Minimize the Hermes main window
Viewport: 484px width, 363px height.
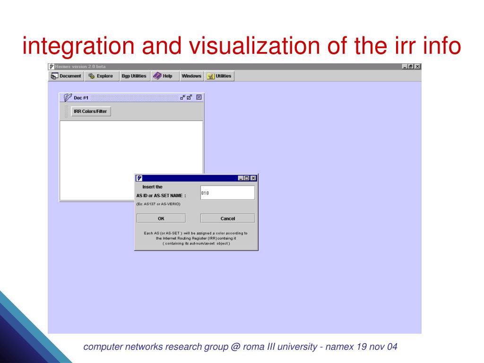click(405, 66)
